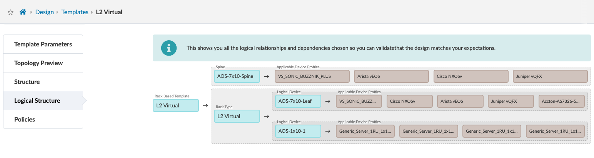Go to the home icon
Image resolution: width=594 pixels, height=158 pixels.
click(x=23, y=12)
